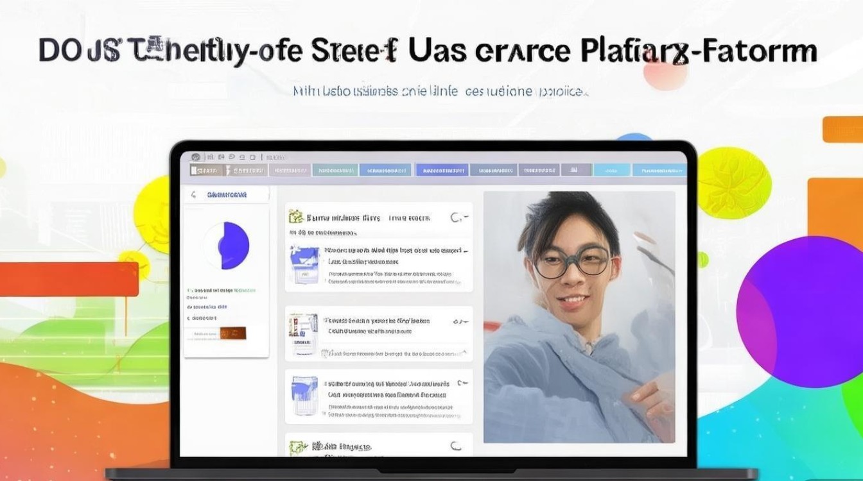Select the rightmost light-blue tab in the tab bar

[x=659, y=170]
